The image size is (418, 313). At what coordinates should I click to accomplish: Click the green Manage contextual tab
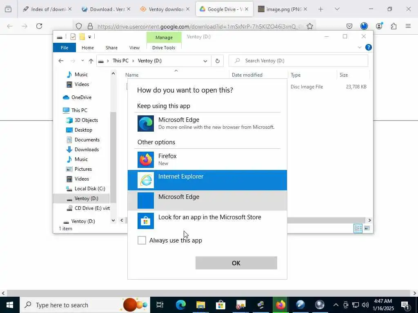pyautogui.click(x=164, y=37)
